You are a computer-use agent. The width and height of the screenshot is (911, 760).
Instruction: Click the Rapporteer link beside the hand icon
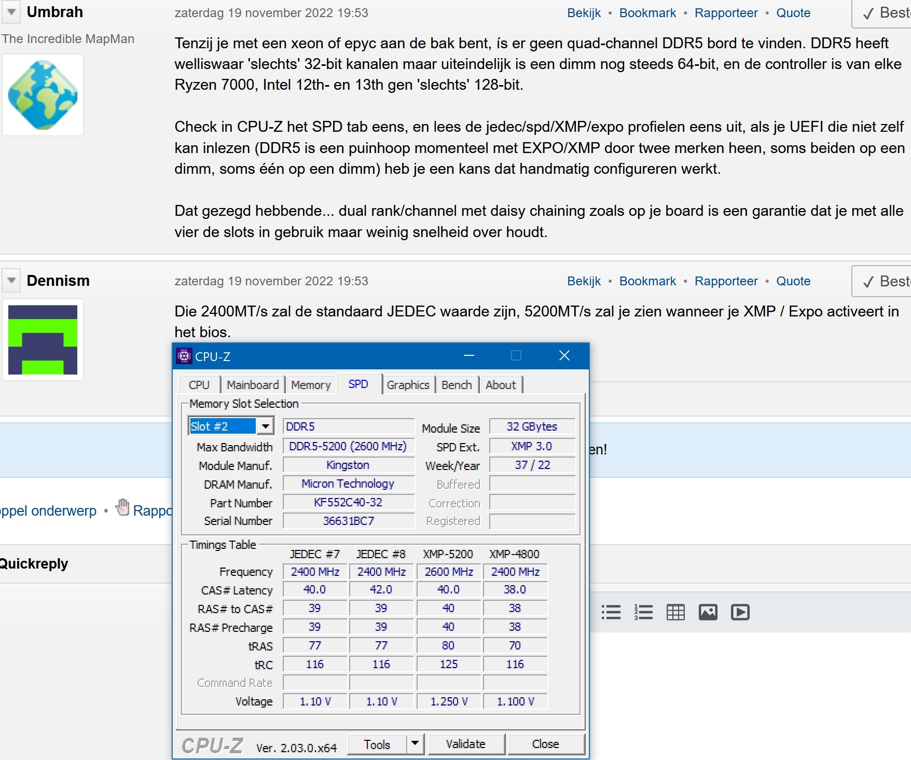(153, 510)
